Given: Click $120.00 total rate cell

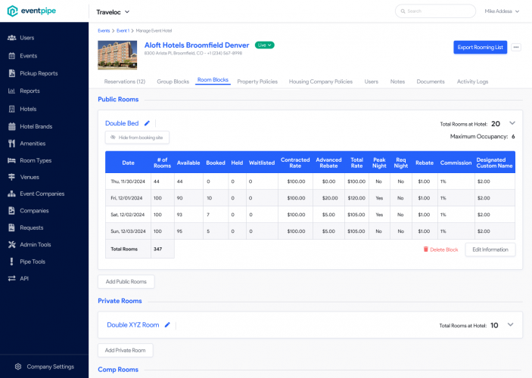Looking at the screenshot, I should point(356,198).
